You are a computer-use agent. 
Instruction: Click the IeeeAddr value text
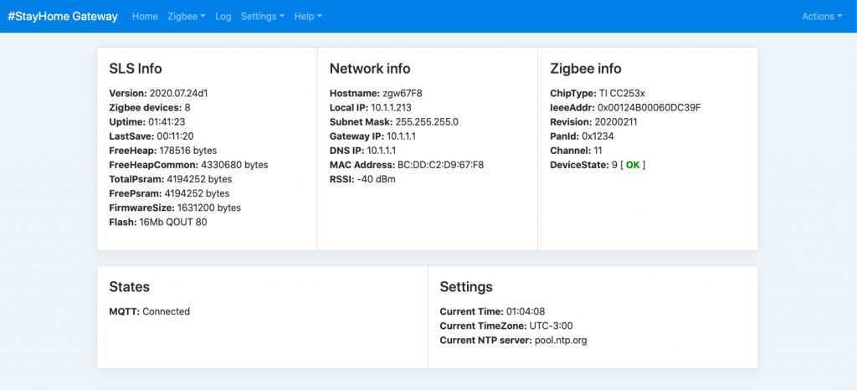[649, 108]
